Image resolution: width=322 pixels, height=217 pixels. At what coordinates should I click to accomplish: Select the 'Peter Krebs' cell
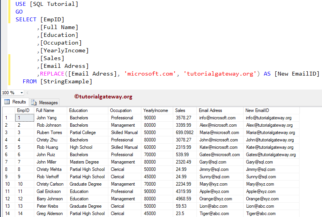pyautogui.click(x=50, y=207)
